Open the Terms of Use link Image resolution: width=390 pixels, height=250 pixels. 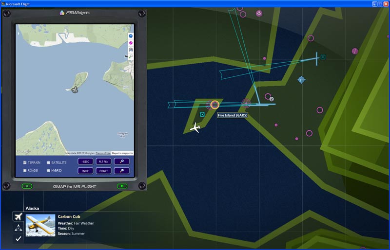click(x=103, y=153)
